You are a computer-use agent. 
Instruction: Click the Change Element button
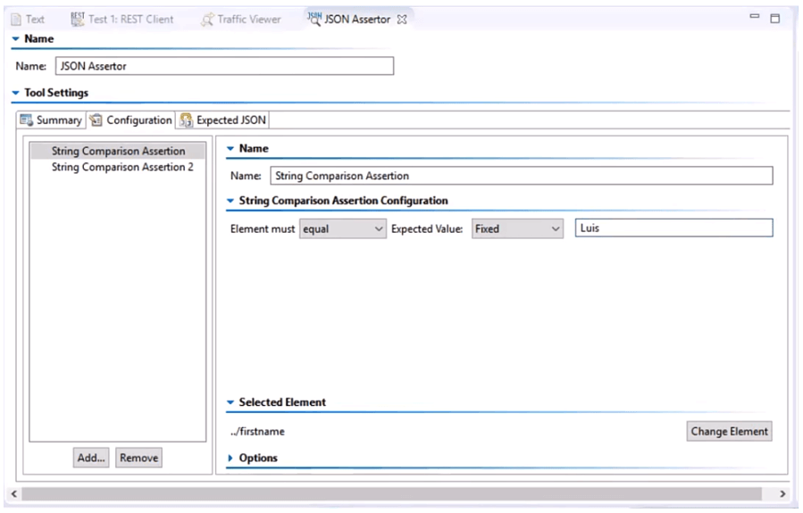pos(729,431)
